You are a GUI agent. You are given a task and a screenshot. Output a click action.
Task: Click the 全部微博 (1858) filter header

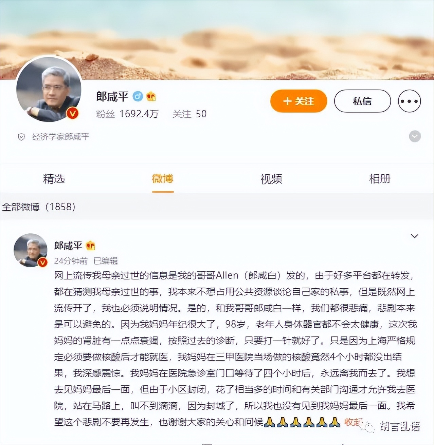(x=39, y=207)
